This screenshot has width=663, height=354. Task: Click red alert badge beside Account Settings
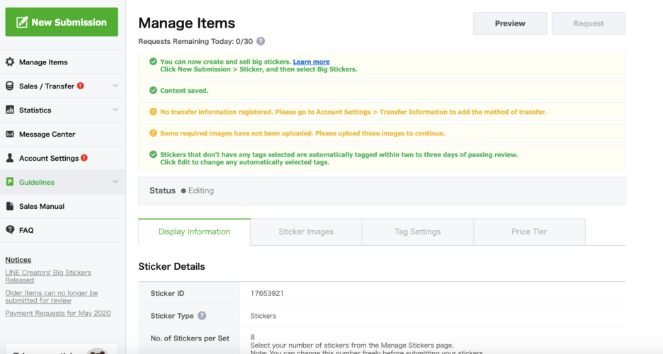point(84,158)
